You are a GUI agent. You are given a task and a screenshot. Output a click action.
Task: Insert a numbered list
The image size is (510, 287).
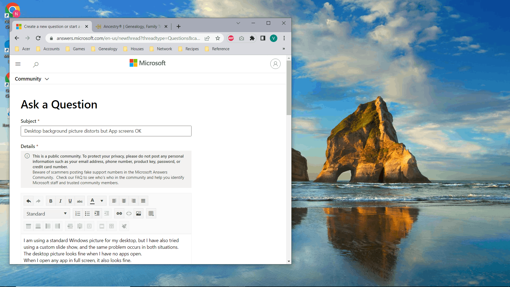coord(78,214)
